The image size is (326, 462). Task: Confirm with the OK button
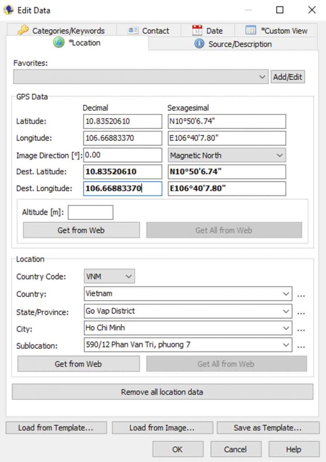[178, 449]
